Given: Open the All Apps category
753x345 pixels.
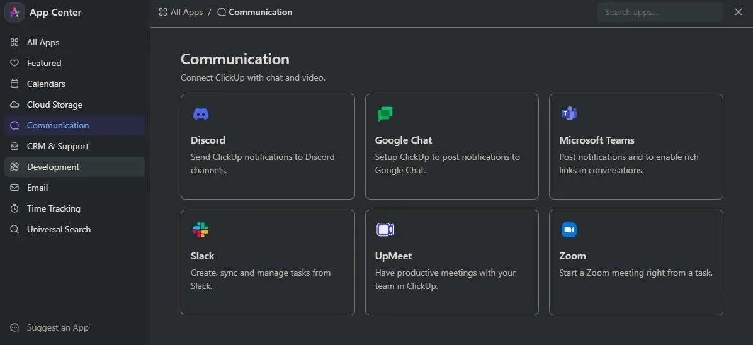Looking at the screenshot, I should [x=74, y=42].
